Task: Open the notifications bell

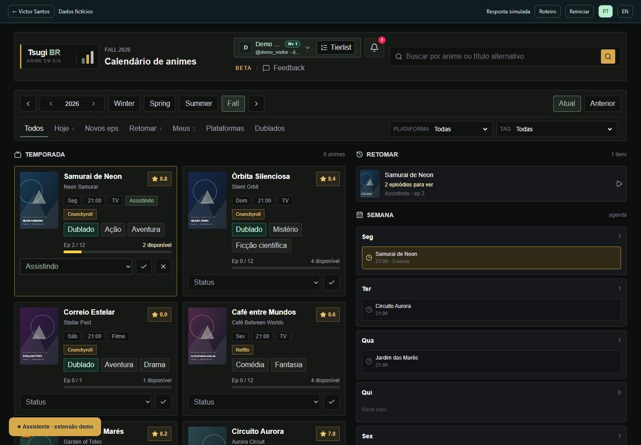Action: [x=374, y=48]
